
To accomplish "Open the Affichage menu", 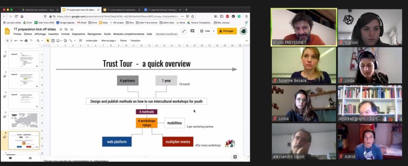I will [x=40, y=34].
